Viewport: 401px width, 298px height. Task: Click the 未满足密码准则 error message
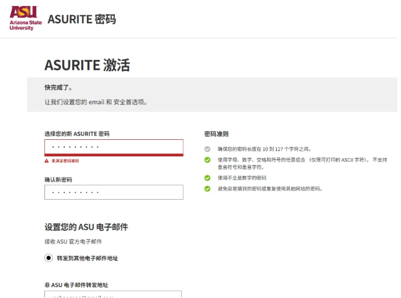(65, 161)
